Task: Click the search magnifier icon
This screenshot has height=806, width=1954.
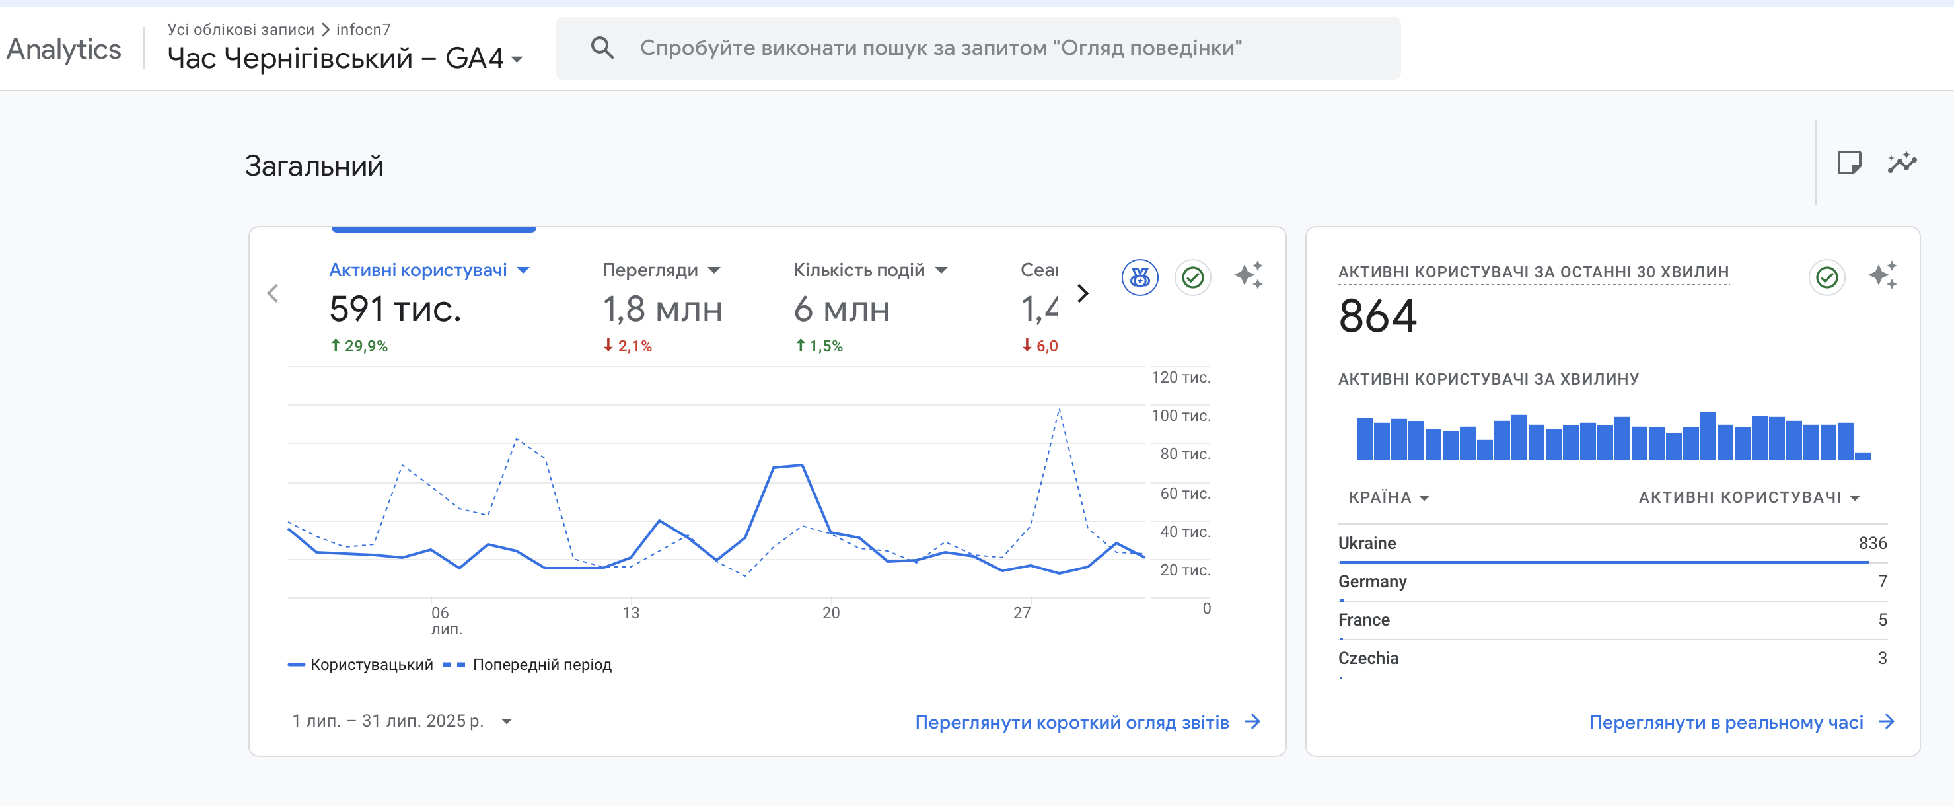Action: click(x=602, y=49)
